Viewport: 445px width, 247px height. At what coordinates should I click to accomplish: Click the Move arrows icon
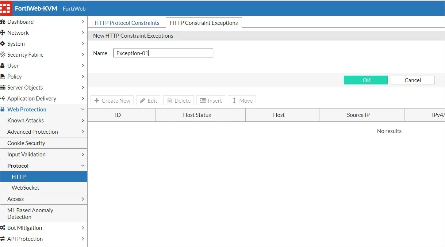click(234, 100)
